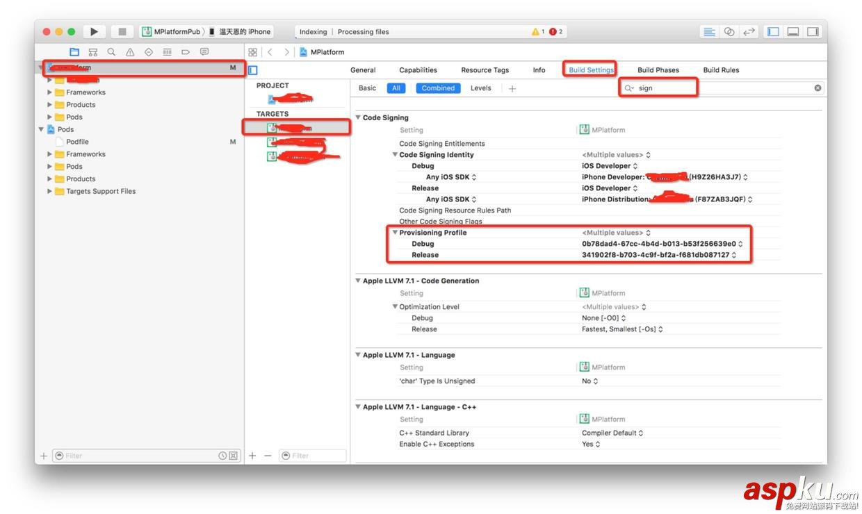This screenshot has width=862, height=514.
Task: Toggle the utilities pane visibility
Action: pyautogui.click(x=813, y=31)
